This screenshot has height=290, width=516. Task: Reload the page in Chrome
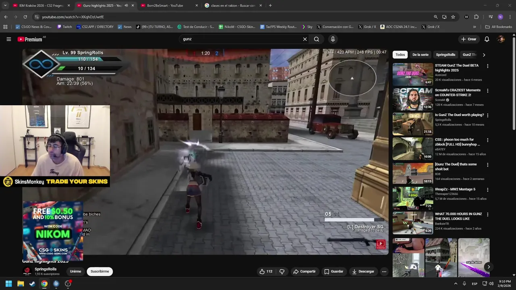25,17
